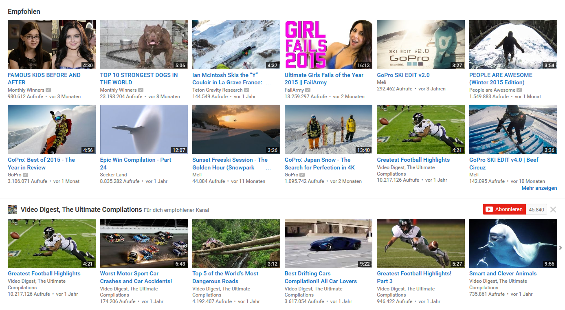The image size is (565, 310).
Task: Subscribe via the red Abonnieren button
Action: (x=504, y=209)
